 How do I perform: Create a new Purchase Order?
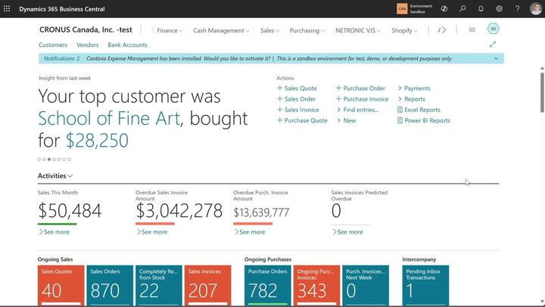tap(360, 88)
